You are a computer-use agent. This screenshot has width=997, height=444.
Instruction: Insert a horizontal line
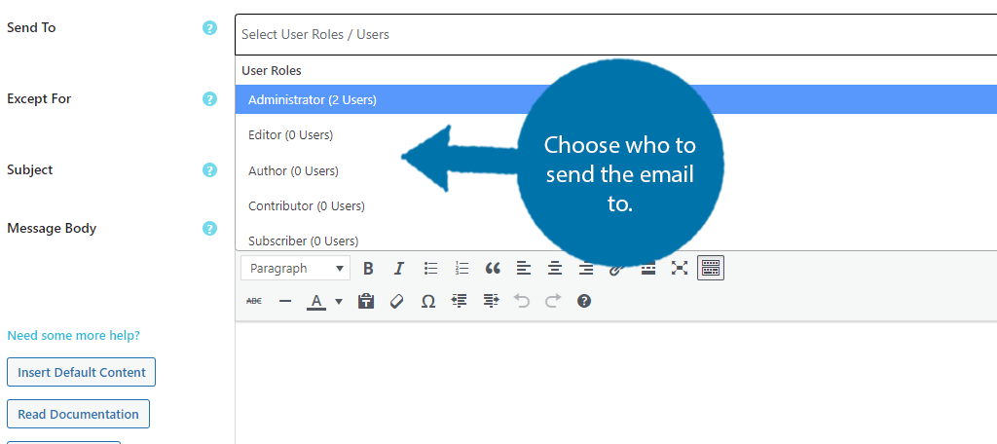285,301
